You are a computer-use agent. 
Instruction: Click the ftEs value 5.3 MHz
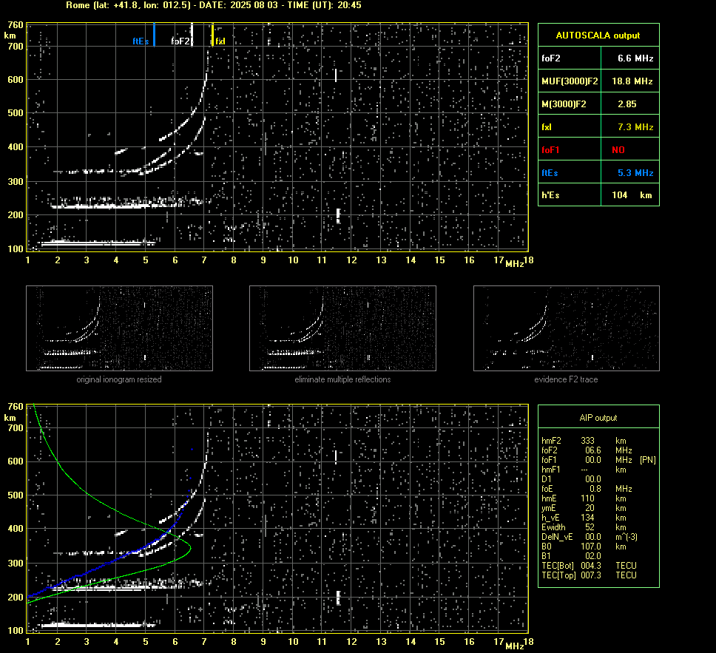pyautogui.click(x=635, y=172)
